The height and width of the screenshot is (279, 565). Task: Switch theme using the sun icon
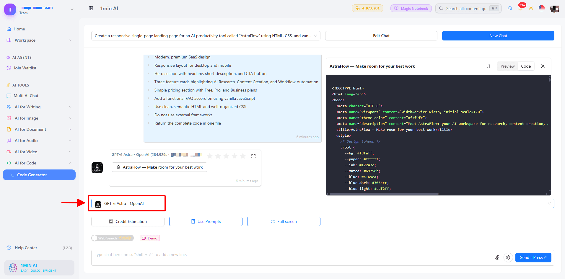pos(531,8)
